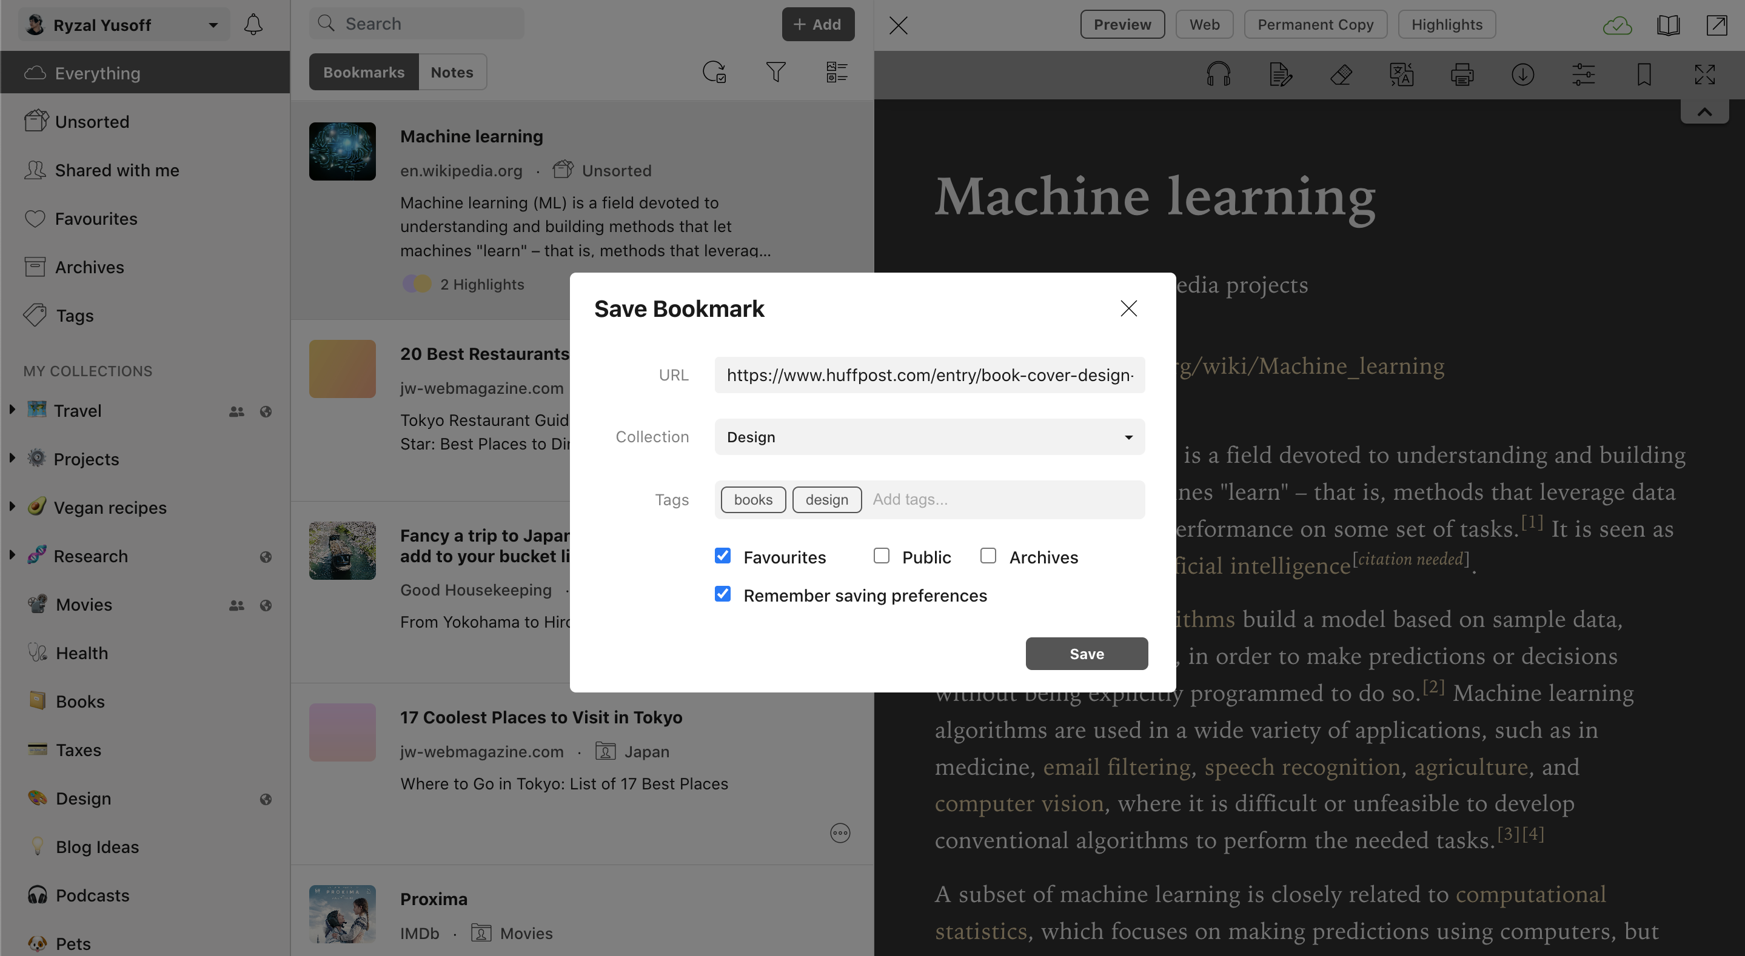Image resolution: width=1745 pixels, height=956 pixels.
Task: Click the refresh/sync bookmarks icon
Action: 714,71
